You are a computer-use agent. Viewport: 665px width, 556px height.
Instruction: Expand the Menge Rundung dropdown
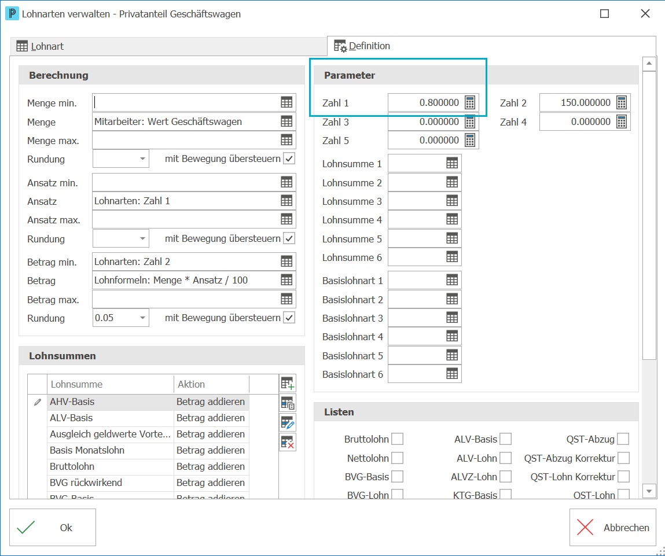(142, 159)
